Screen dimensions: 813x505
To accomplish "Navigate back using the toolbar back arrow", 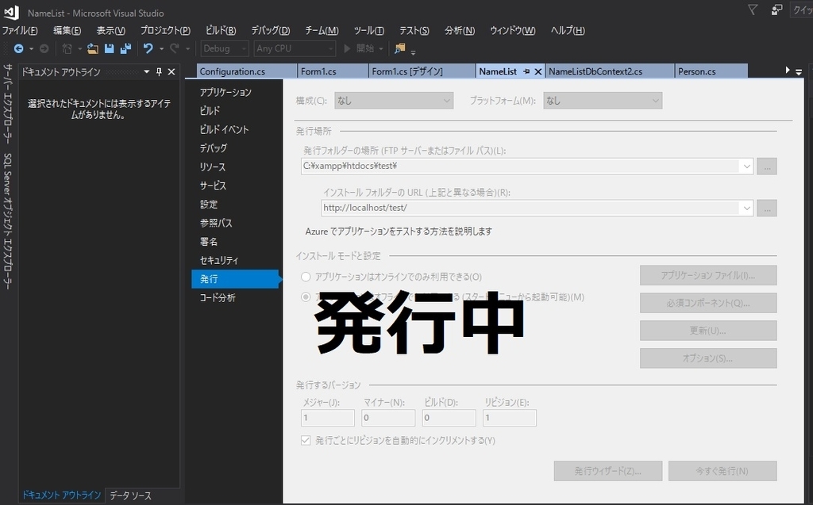I will (18, 48).
